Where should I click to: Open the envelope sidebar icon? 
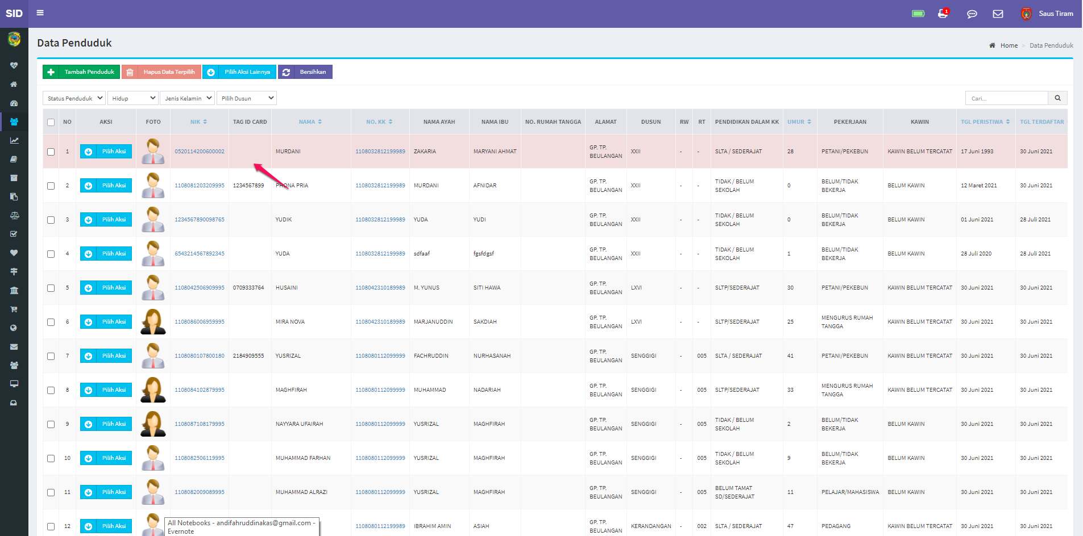(x=14, y=346)
